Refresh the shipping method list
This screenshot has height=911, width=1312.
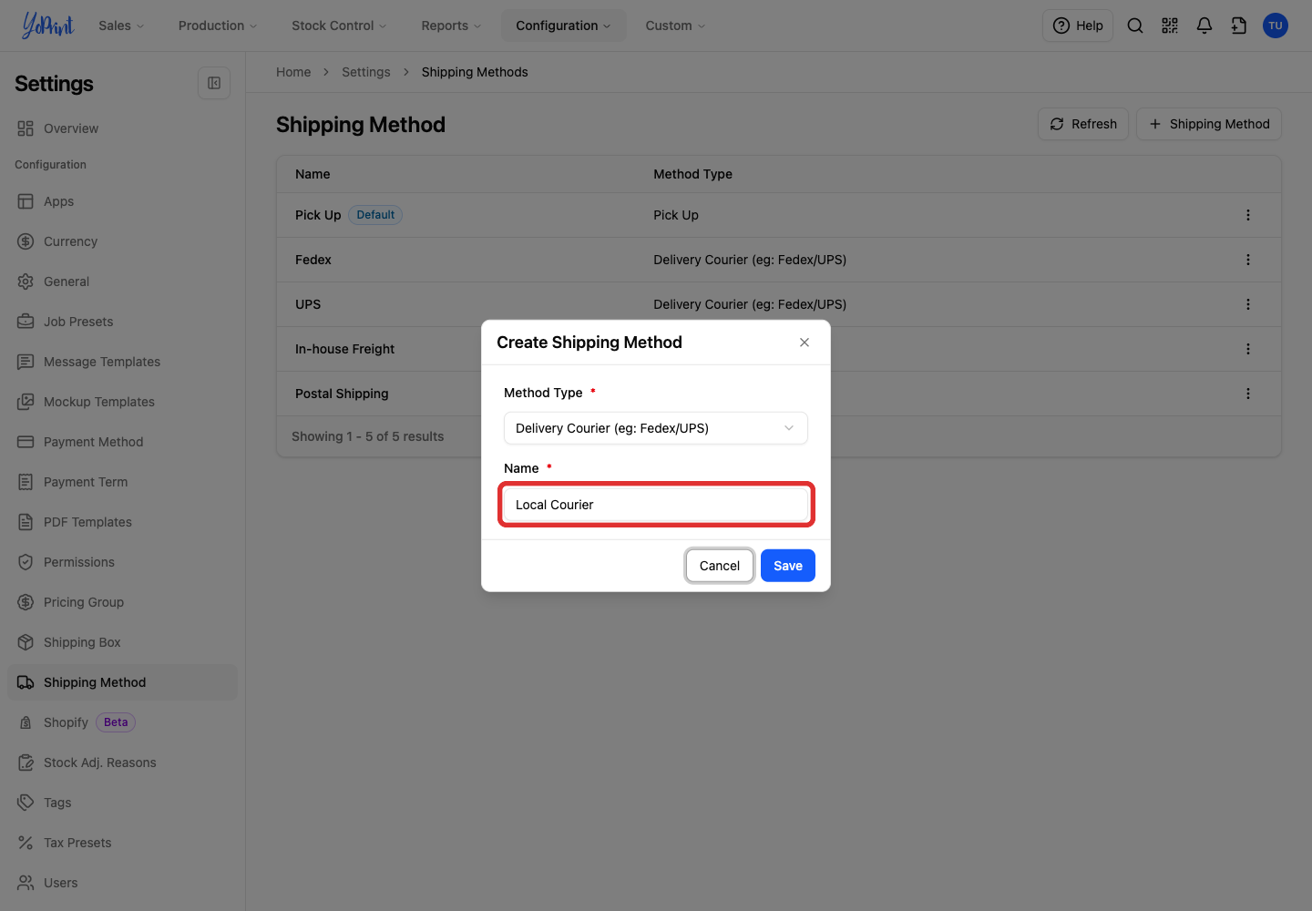[x=1083, y=124]
